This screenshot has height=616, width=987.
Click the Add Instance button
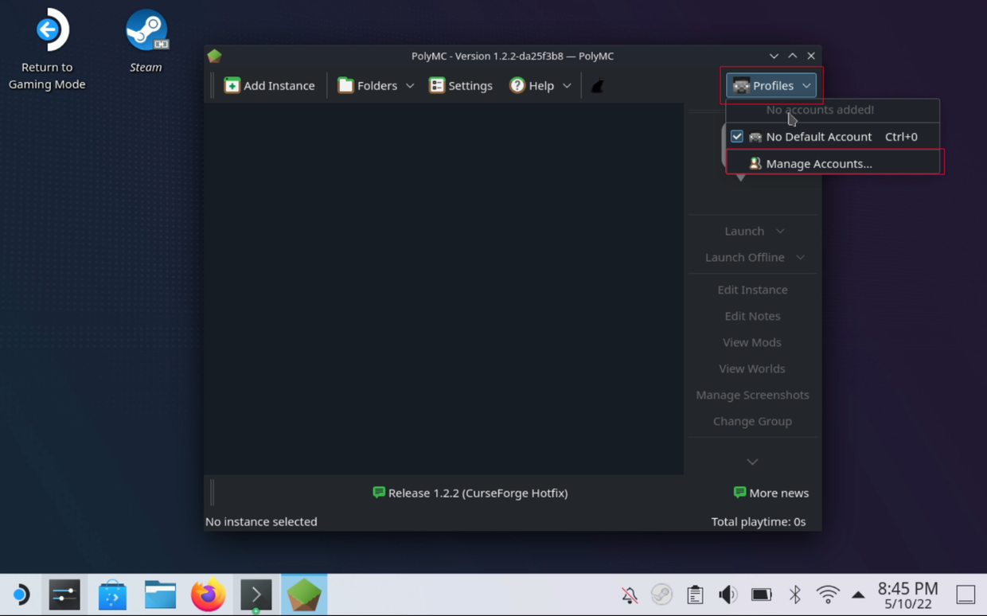(270, 85)
